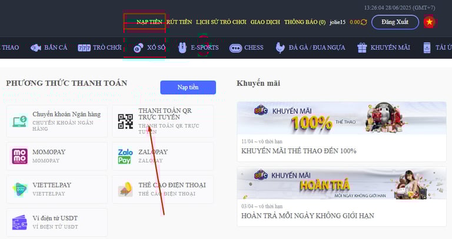Open the Vietnam flag language selector
This screenshot has height=239, width=452.
(429, 22)
